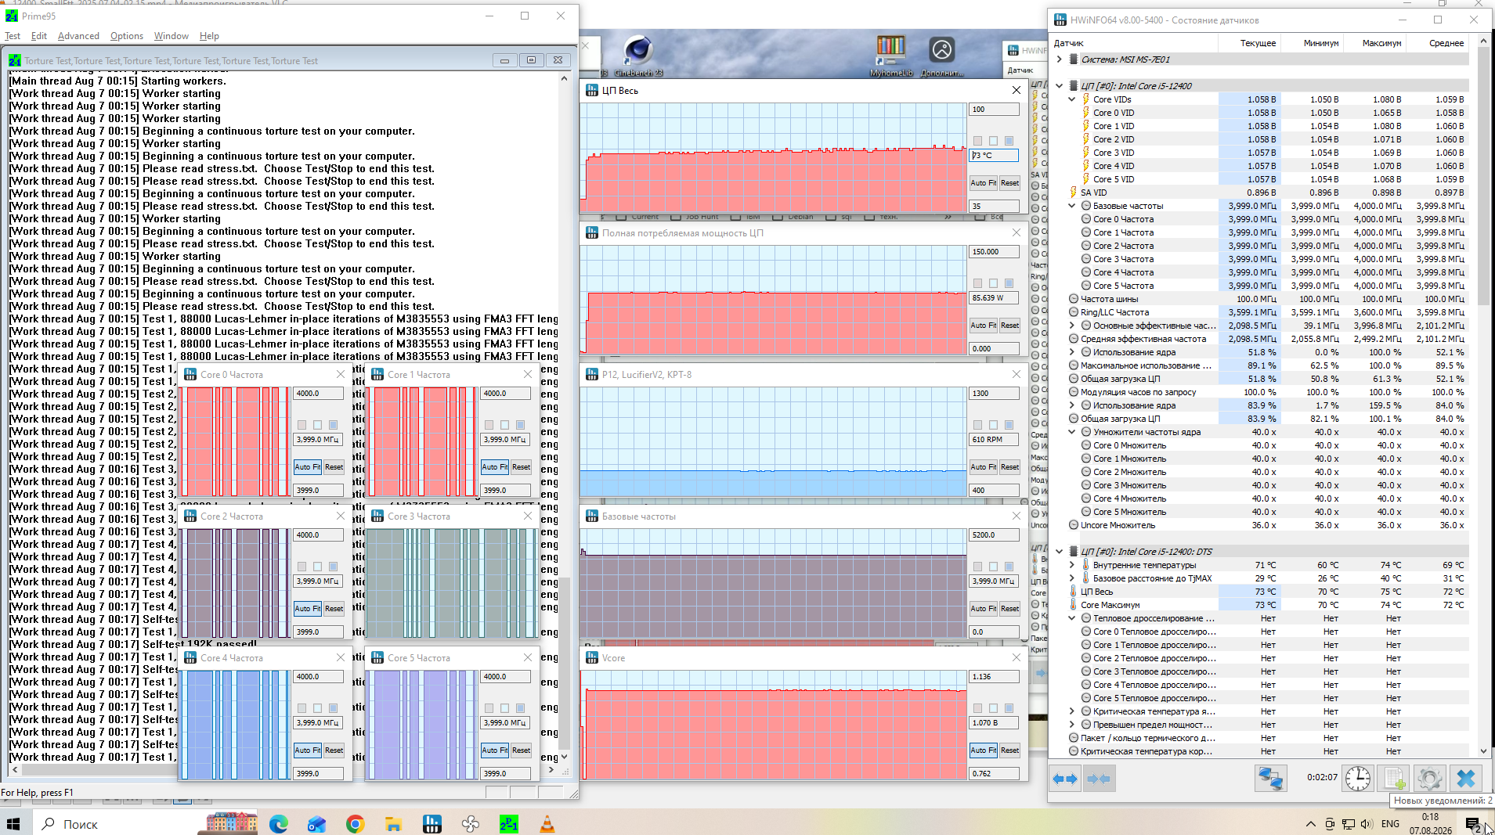Expand Внутренние температуры row

point(1072,565)
